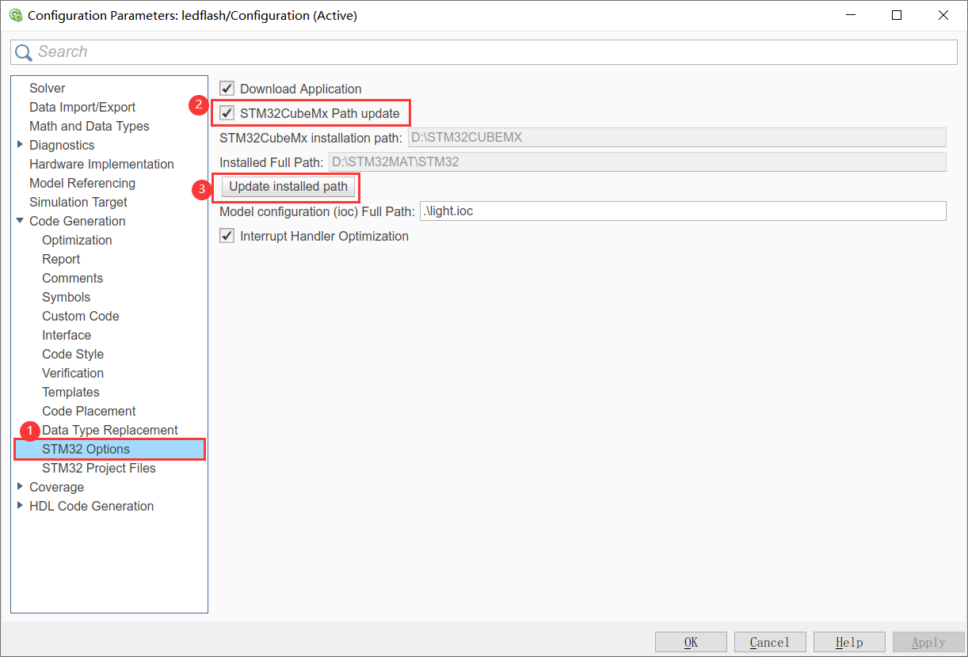Screen dimensions: 968x657
Task: Open Optimization under Code Generation
Action: 77,240
